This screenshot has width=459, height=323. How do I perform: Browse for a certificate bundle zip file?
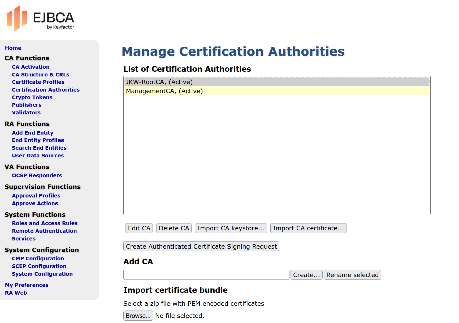(138, 316)
